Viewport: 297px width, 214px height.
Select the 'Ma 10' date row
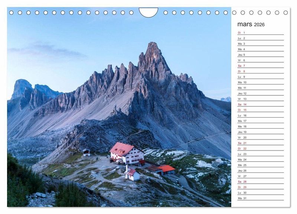261,82
